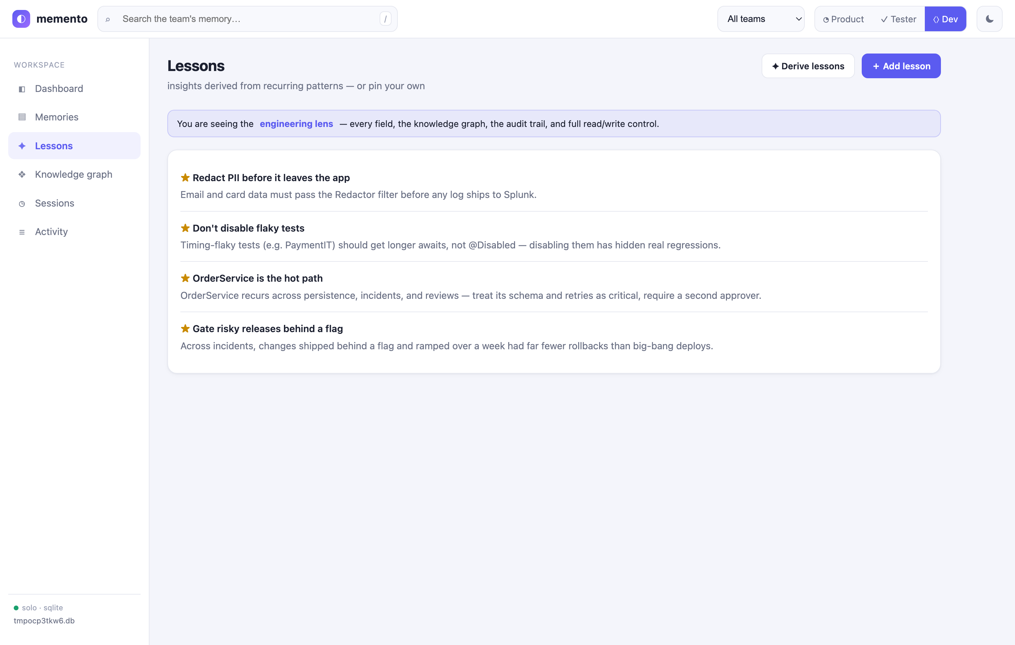
Task: Click the Add lesson button
Action: (901, 66)
